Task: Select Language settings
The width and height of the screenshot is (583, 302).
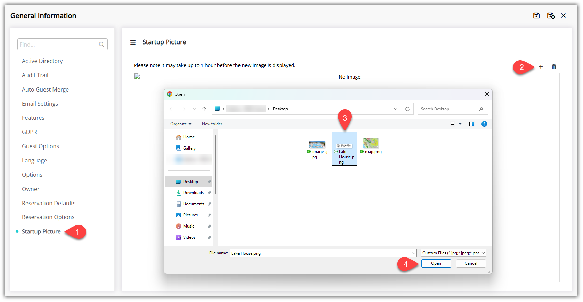Action: pos(34,160)
